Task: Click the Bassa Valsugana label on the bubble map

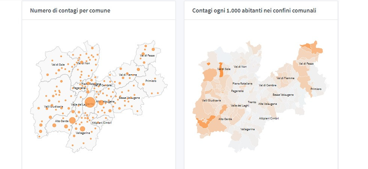Action: click(x=130, y=98)
